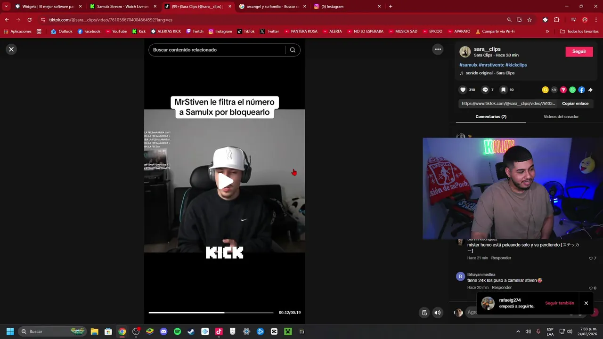Reply to mister humo comment with Responder
This screenshot has height=339, width=603.
(x=501, y=258)
